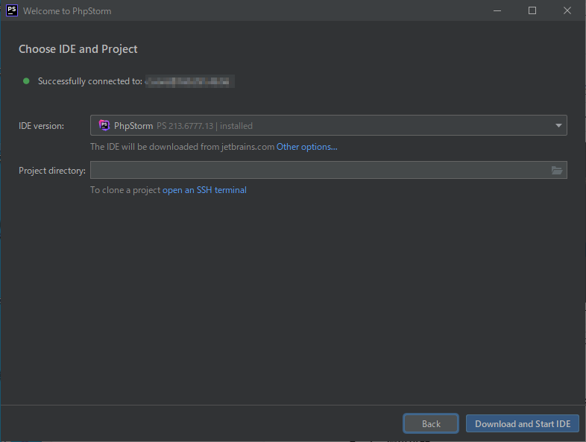Expand the IDE version dropdown arrow
This screenshot has width=586, height=442.
(558, 126)
